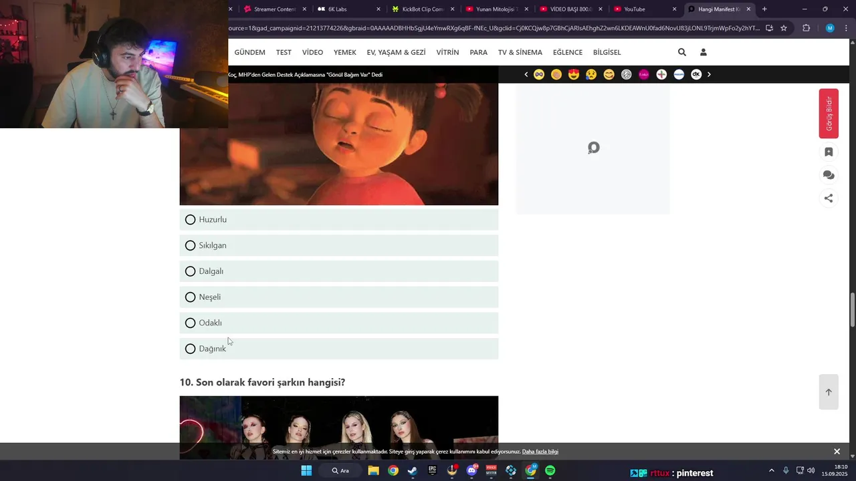This screenshot has height=481, width=856.
Task: Open the site search magnifier icon
Action: click(681, 52)
